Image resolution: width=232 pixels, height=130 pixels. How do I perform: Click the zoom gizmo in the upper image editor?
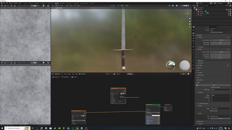click(49, 11)
